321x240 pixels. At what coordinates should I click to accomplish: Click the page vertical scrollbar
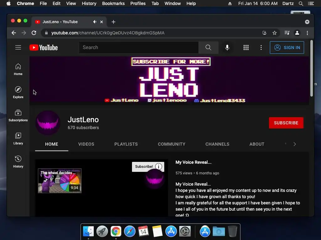point(311,68)
